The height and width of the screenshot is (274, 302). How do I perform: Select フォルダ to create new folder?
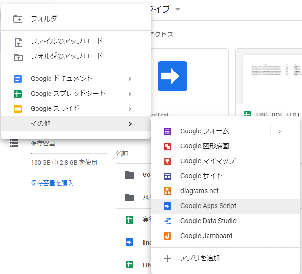[x=76, y=19]
